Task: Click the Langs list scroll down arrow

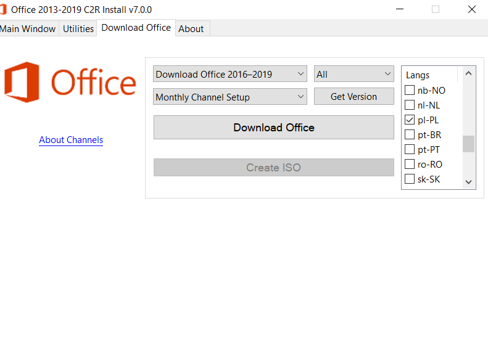Action: 468,182
